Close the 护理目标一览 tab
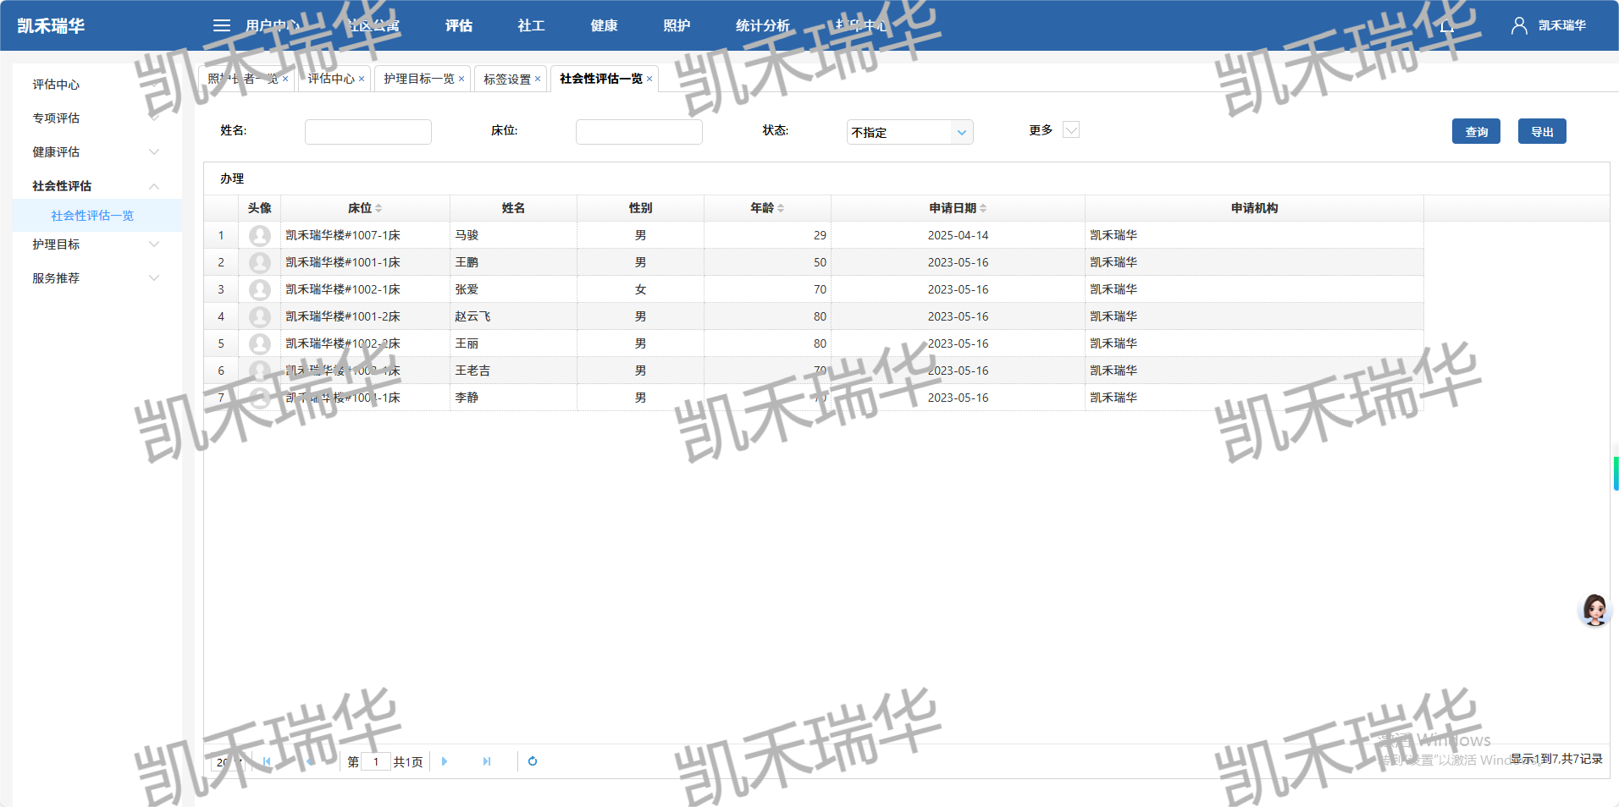 click(461, 79)
